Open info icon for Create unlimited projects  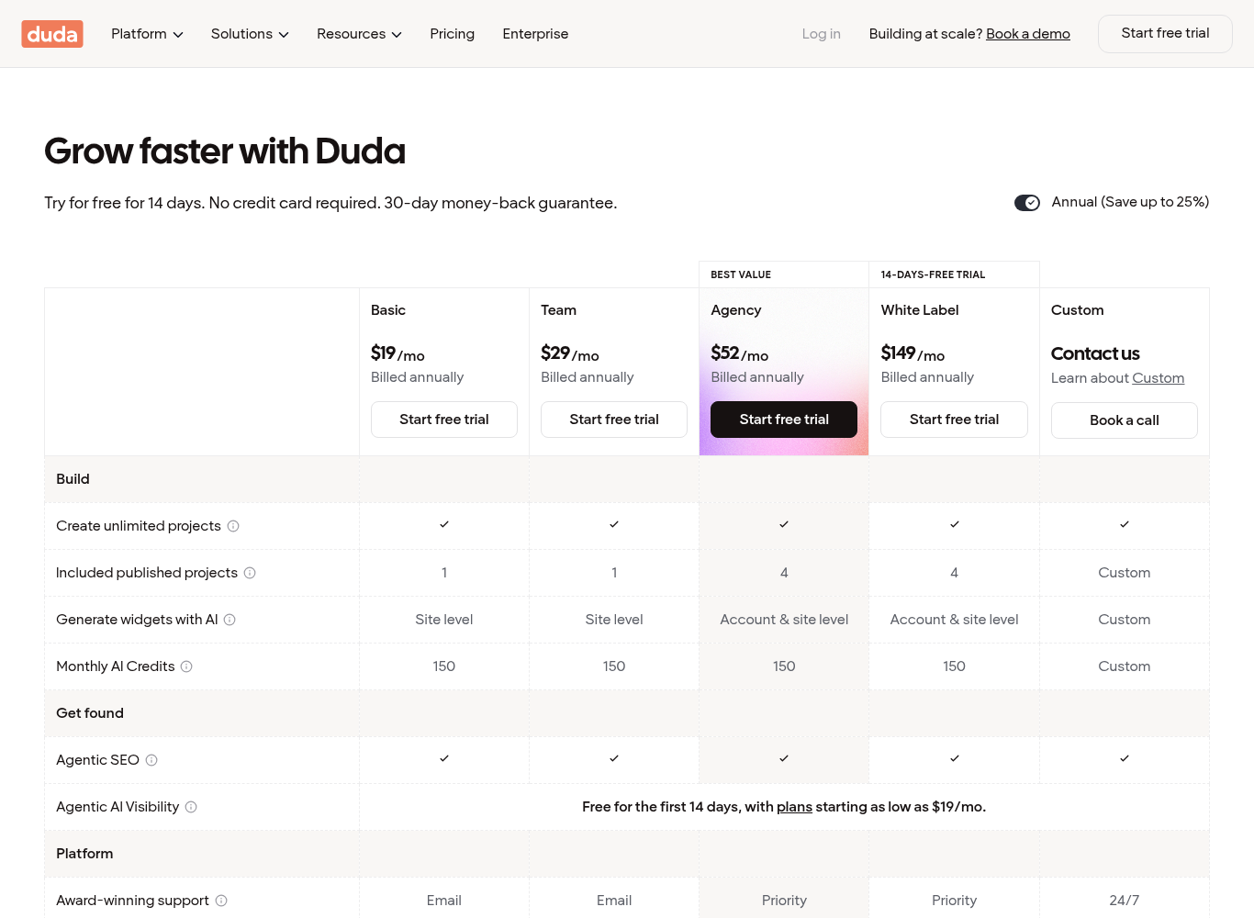click(x=233, y=526)
